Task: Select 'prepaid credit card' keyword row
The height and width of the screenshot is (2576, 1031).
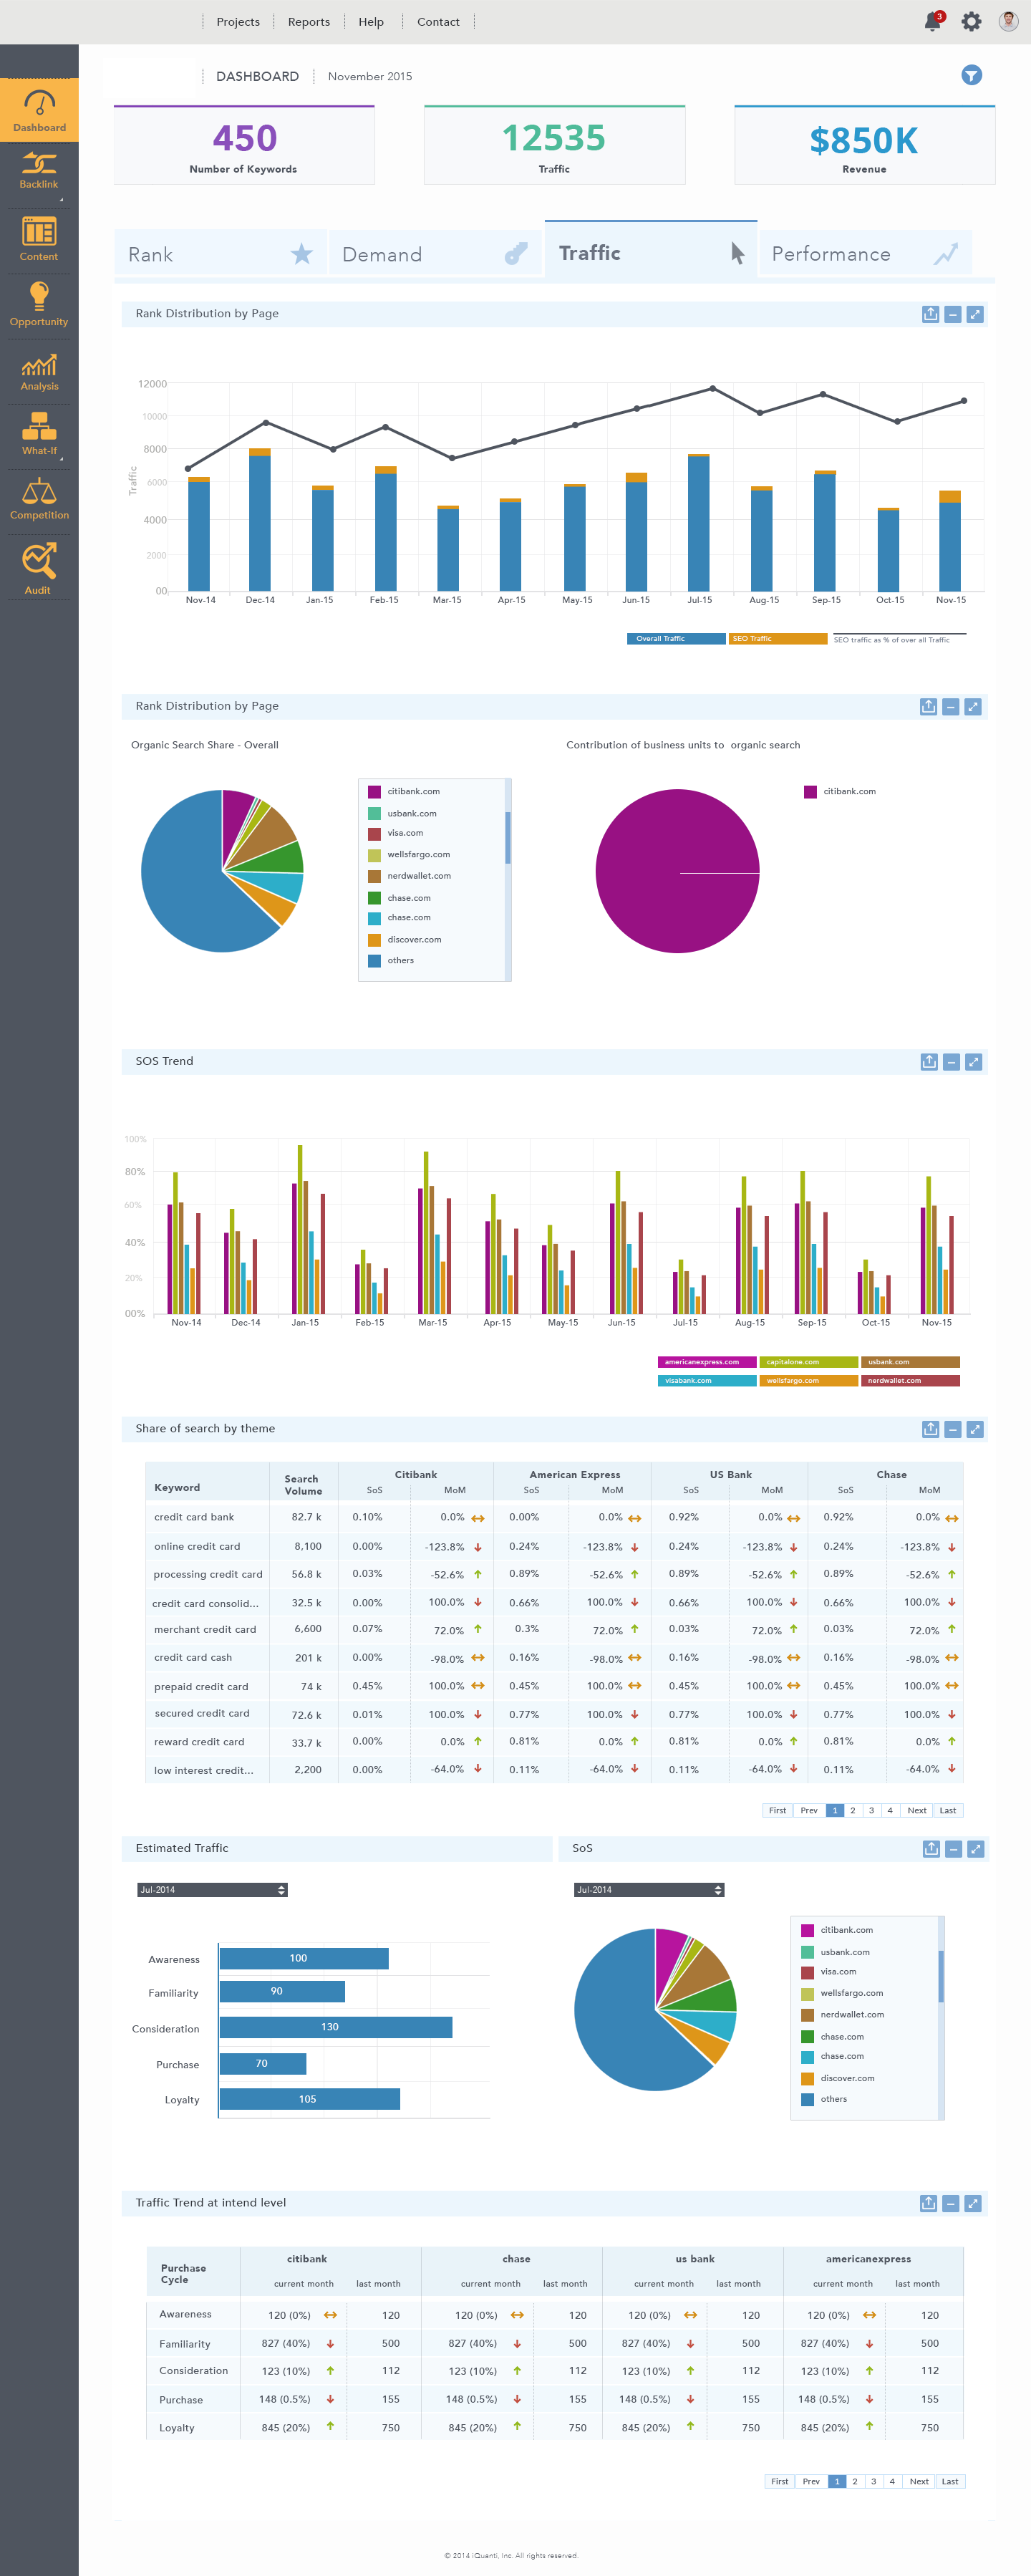Action: coord(554,1686)
